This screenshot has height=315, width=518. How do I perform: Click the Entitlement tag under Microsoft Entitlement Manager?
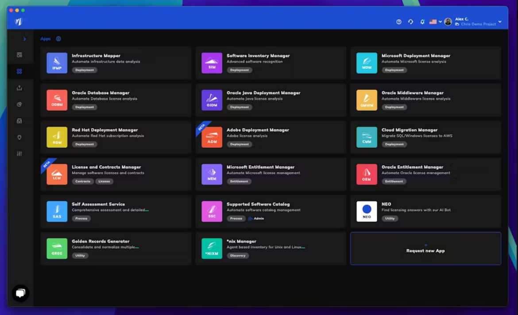point(239,181)
